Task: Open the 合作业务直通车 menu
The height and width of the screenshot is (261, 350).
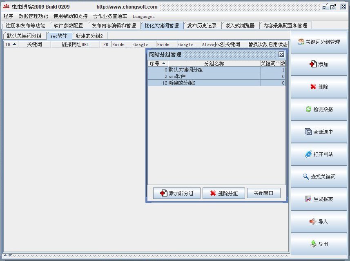Action: click(110, 16)
